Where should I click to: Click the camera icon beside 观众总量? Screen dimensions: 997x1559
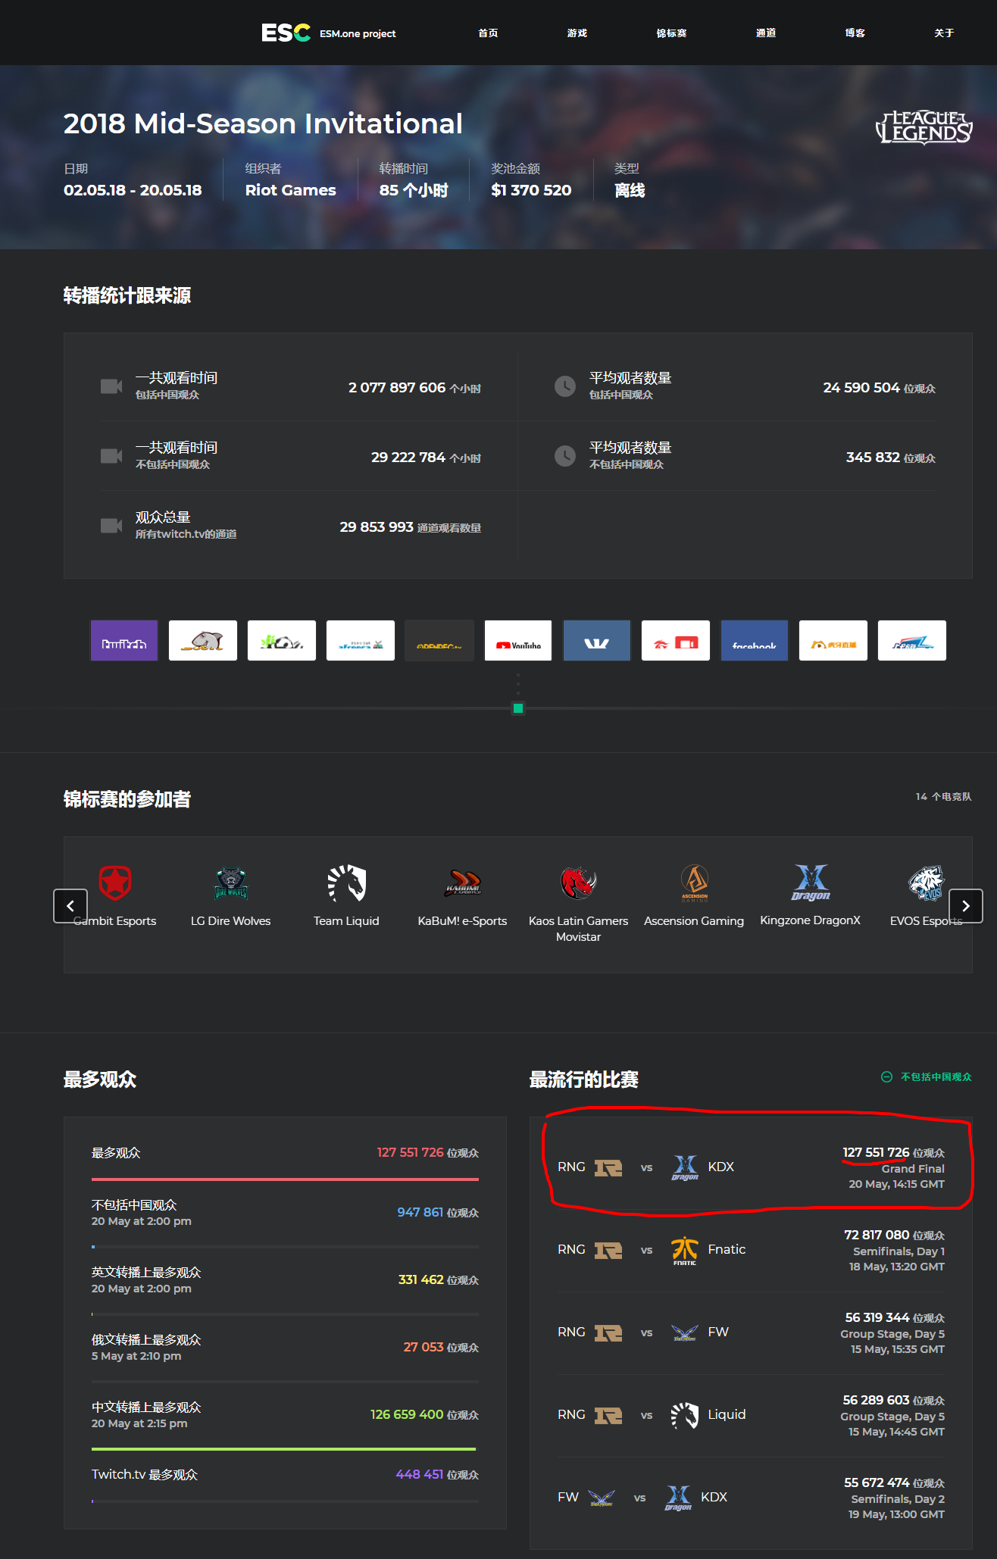(111, 526)
